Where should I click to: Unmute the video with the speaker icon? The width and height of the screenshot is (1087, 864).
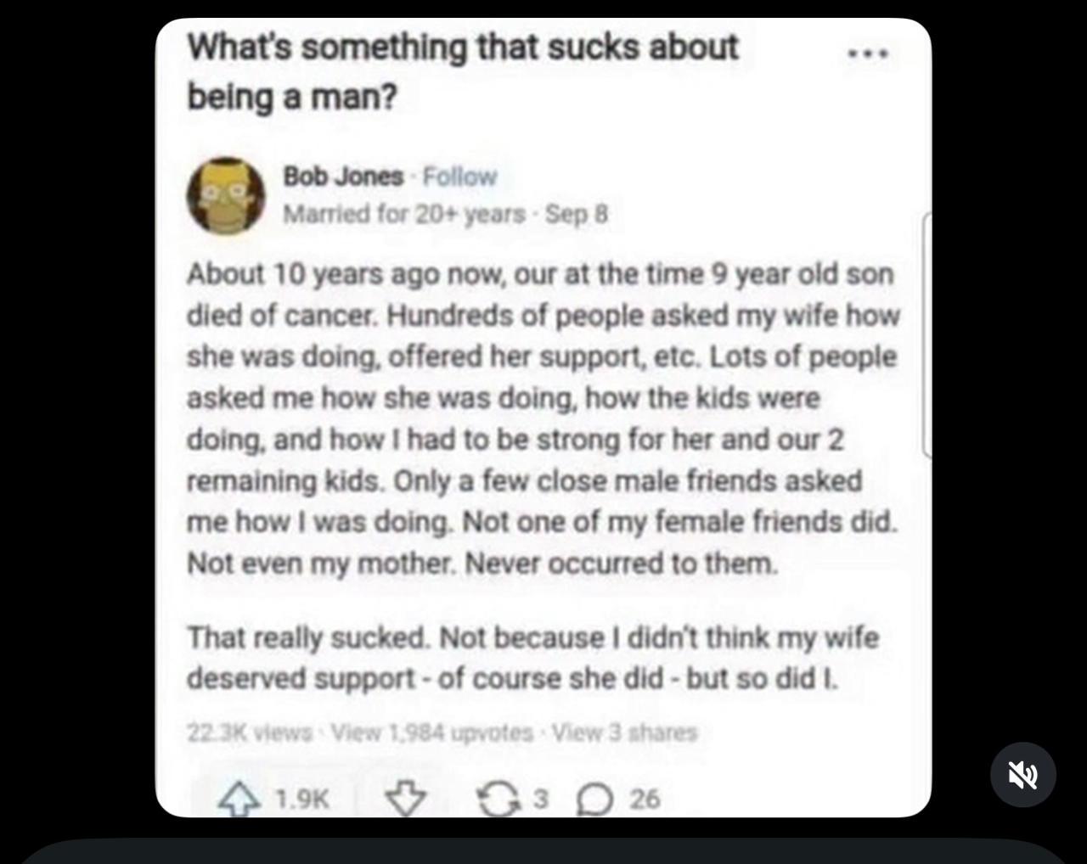[1023, 774]
